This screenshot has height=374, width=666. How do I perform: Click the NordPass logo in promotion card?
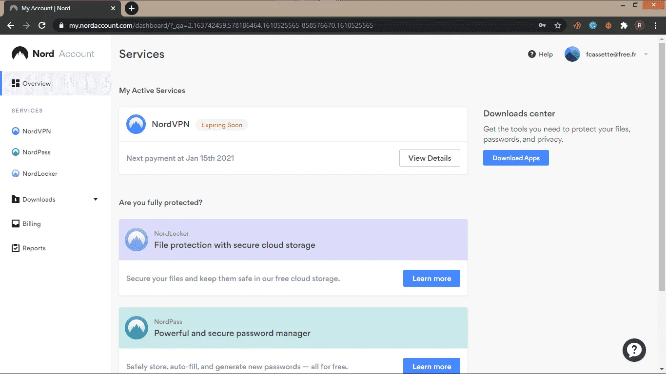pos(137,328)
